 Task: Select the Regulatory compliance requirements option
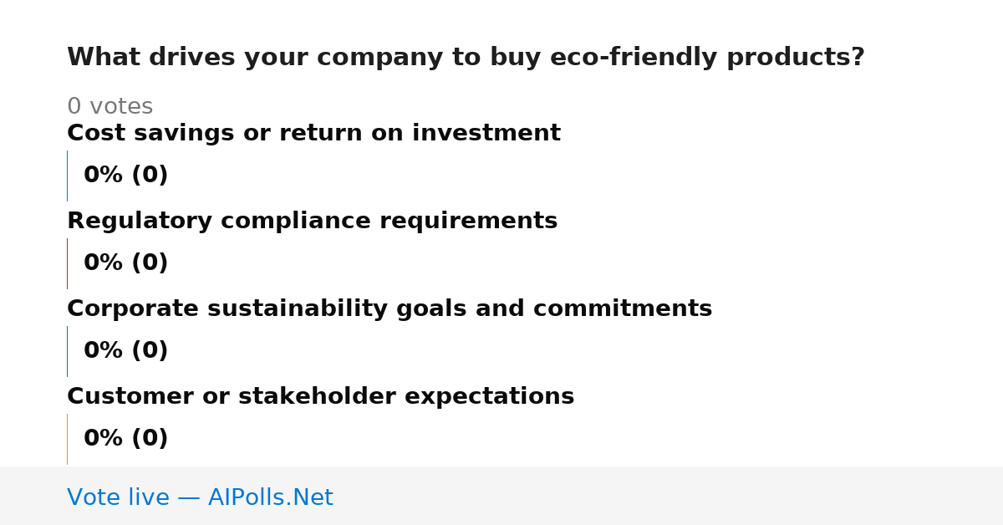pos(312,221)
